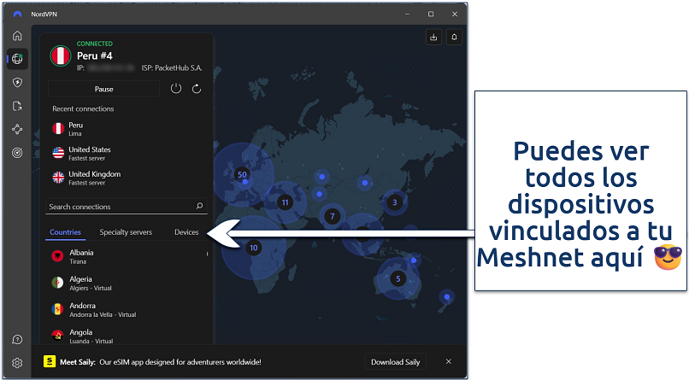Click the map cluster marked 3
The width and height of the screenshot is (689, 380).
tap(395, 202)
